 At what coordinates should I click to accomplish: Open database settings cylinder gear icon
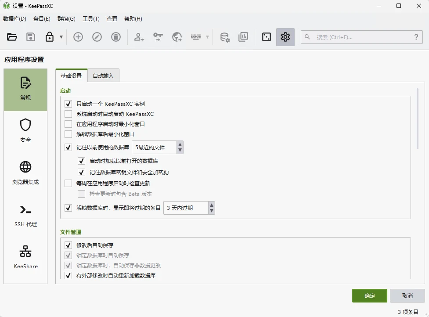225,37
